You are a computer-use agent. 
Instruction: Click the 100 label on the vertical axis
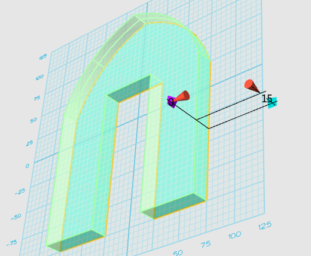(x=39, y=77)
